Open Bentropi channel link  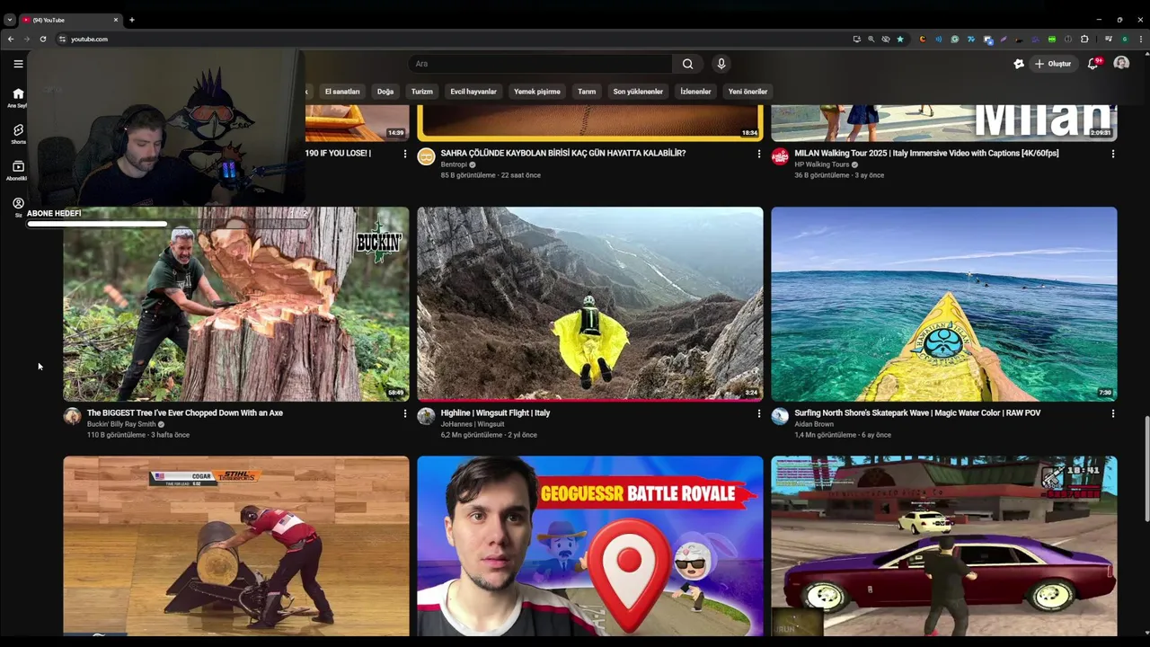point(455,164)
